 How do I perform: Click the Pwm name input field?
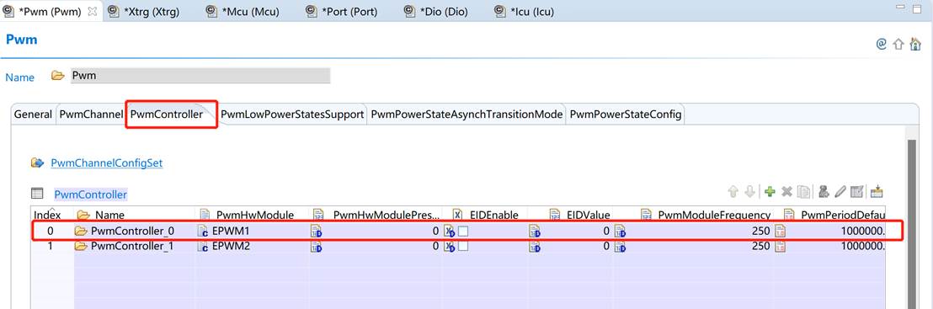[x=200, y=76]
